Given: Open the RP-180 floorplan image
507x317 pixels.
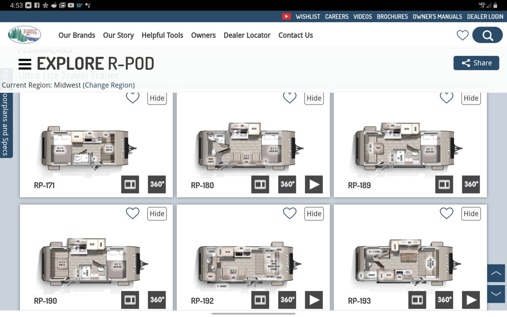Looking at the screenshot, I should (250, 147).
